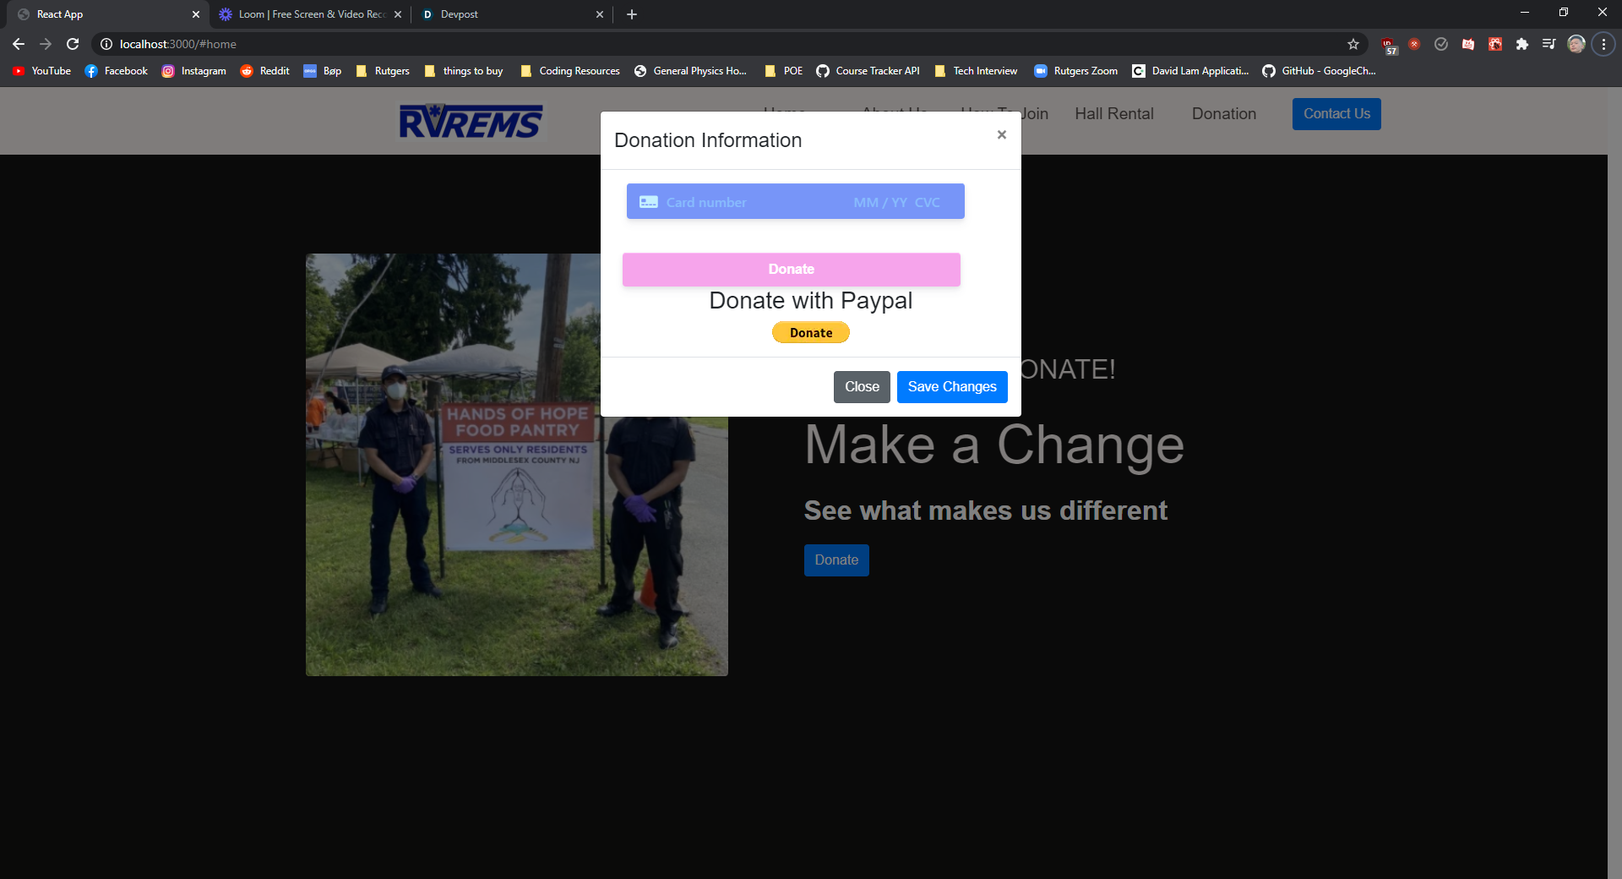Click the gray Close button in modal
1622x879 pixels.
pos(862,387)
